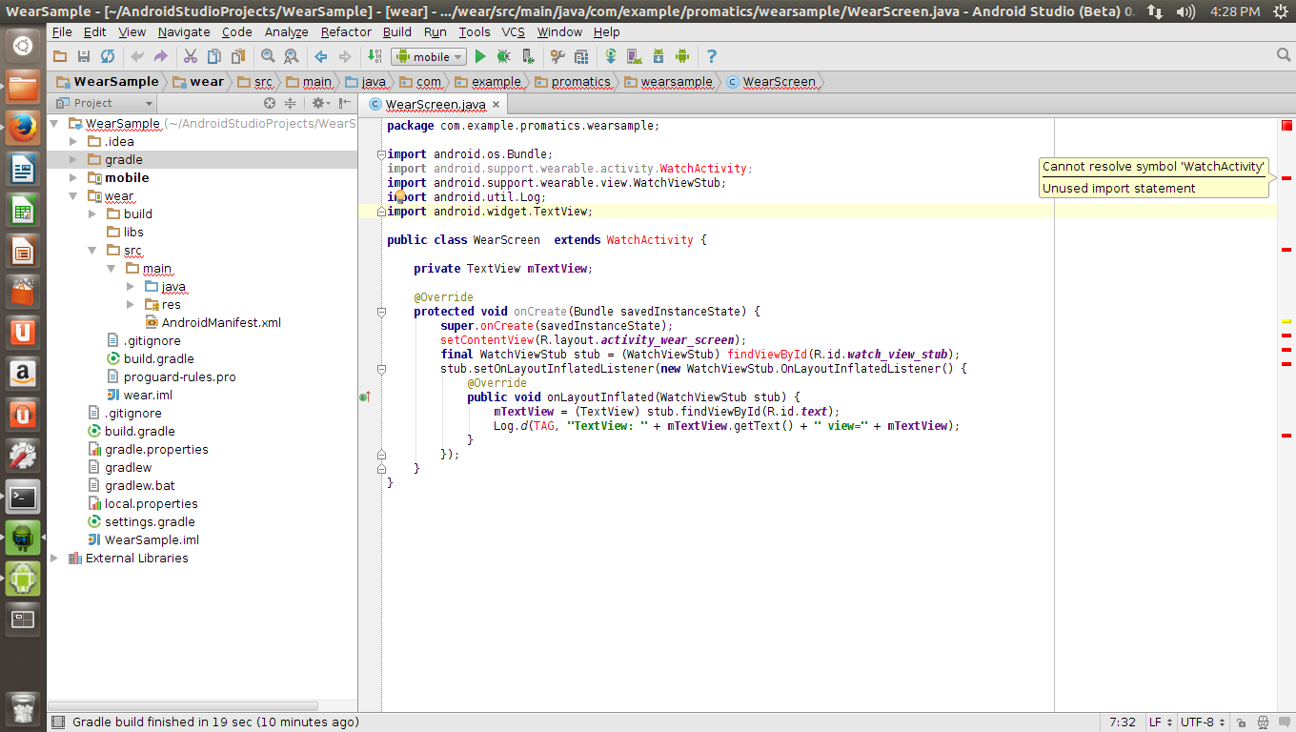Viewport: 1296px width, 732px height.
Task: Click the Undo arrow icon
Action: point(137,57)
